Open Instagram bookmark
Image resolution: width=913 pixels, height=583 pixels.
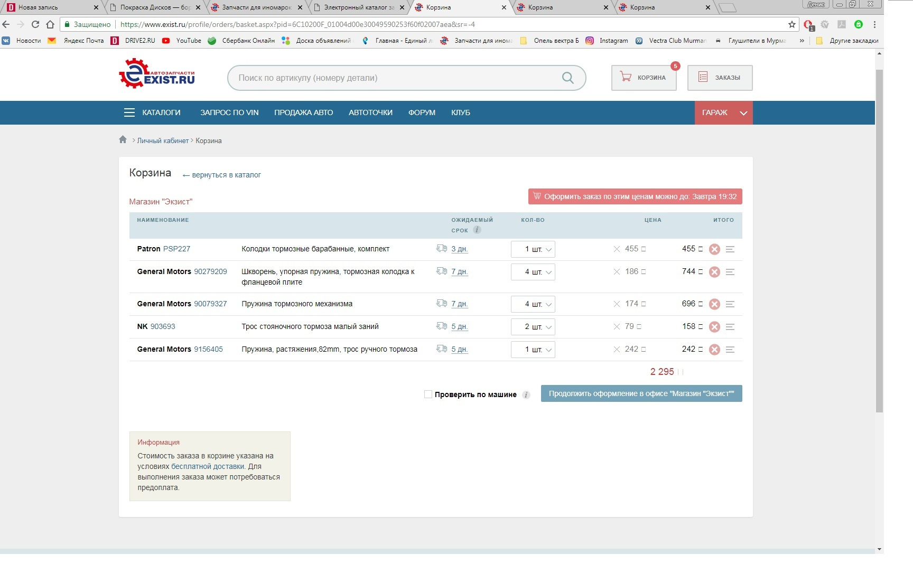[x=607, y=41]
